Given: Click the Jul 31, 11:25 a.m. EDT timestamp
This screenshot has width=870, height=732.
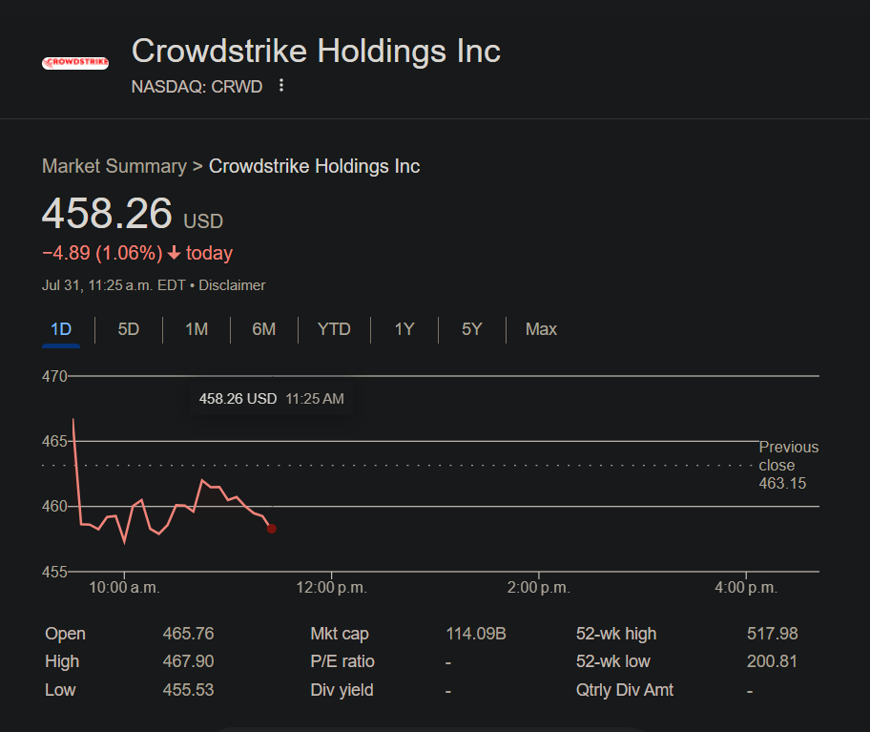Looking at the screenshot, I should click(114, 285).
